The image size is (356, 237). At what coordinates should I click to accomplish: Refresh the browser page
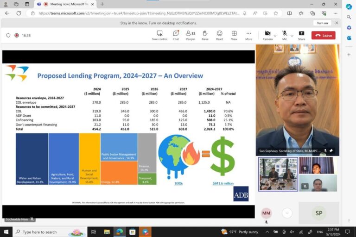[19, 13]
